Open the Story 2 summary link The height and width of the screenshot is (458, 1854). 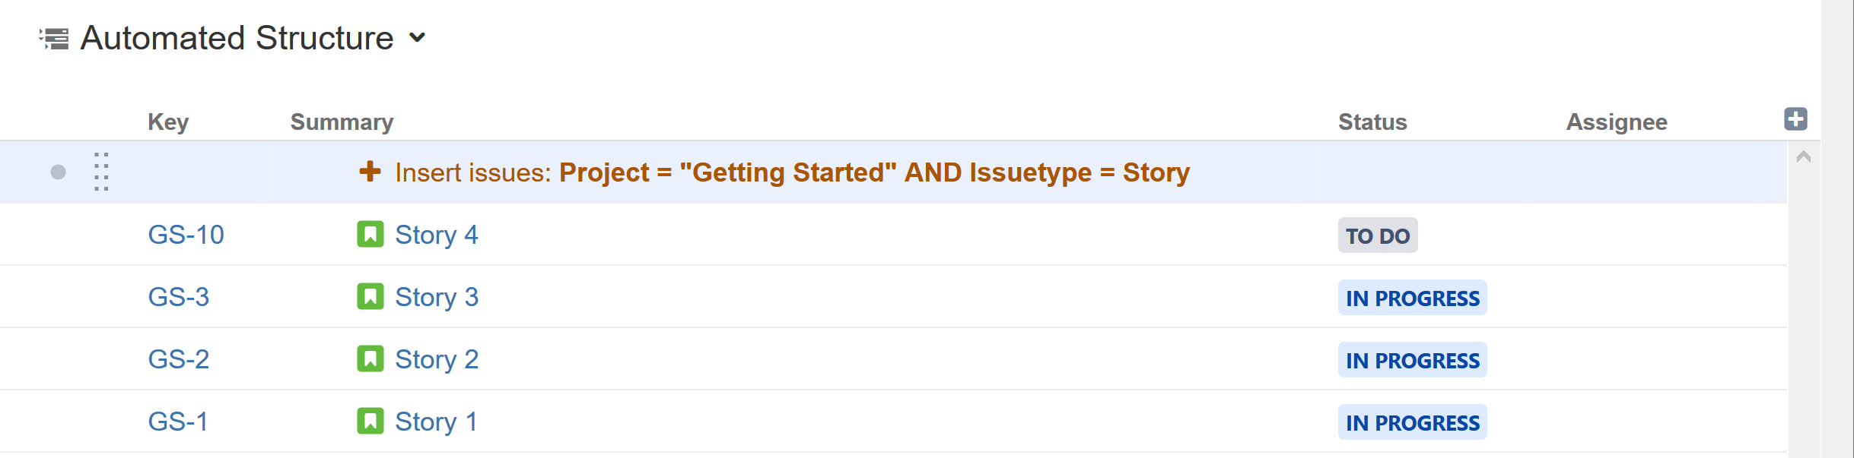click(437, 359)
